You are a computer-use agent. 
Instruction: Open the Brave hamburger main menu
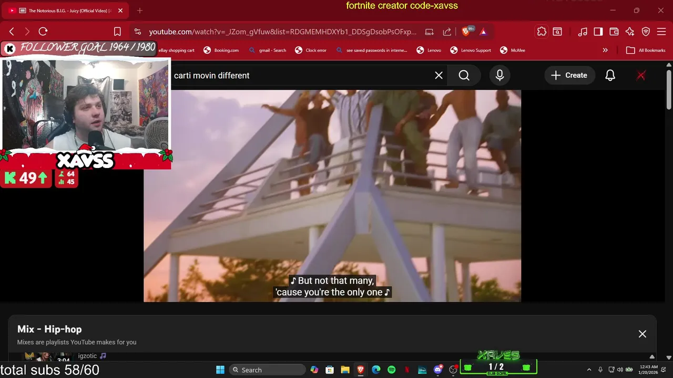661,31
